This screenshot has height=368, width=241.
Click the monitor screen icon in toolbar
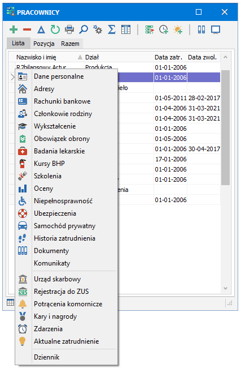pos(216,30)
